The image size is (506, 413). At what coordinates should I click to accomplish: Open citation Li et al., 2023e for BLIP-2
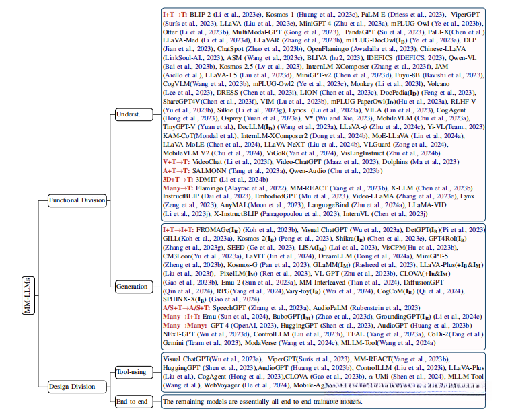[x=240, y=15]
